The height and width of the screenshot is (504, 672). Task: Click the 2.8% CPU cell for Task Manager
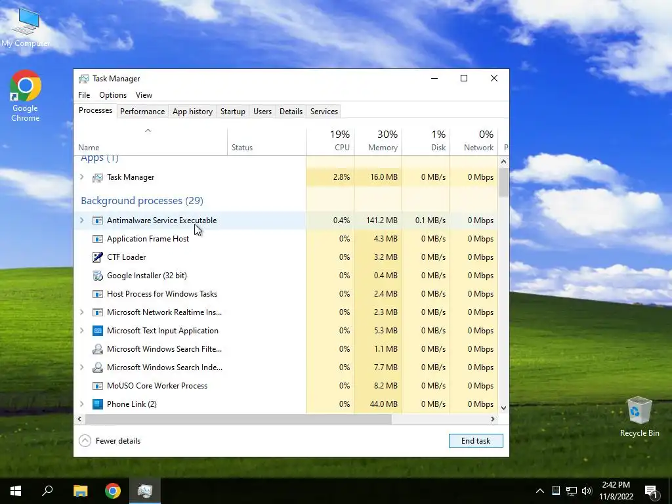point(330,177)
